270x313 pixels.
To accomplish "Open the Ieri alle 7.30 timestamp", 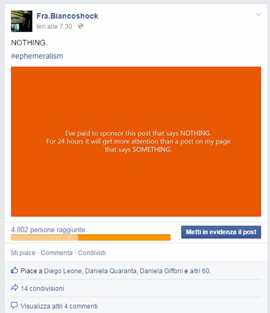I will [54, 26].
